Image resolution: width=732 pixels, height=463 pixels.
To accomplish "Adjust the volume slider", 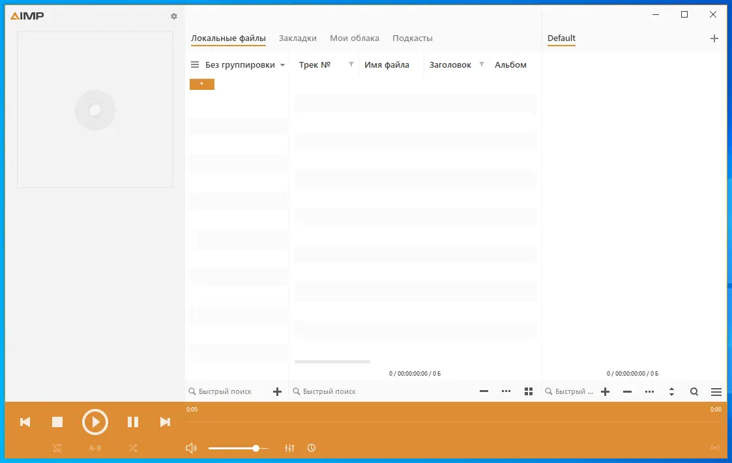I will (238, 448).
